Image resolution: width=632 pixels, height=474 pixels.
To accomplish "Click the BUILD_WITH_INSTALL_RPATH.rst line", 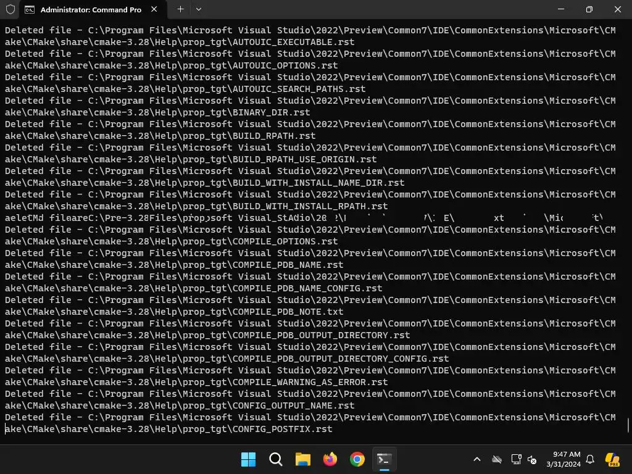I will tap(196, 206).
